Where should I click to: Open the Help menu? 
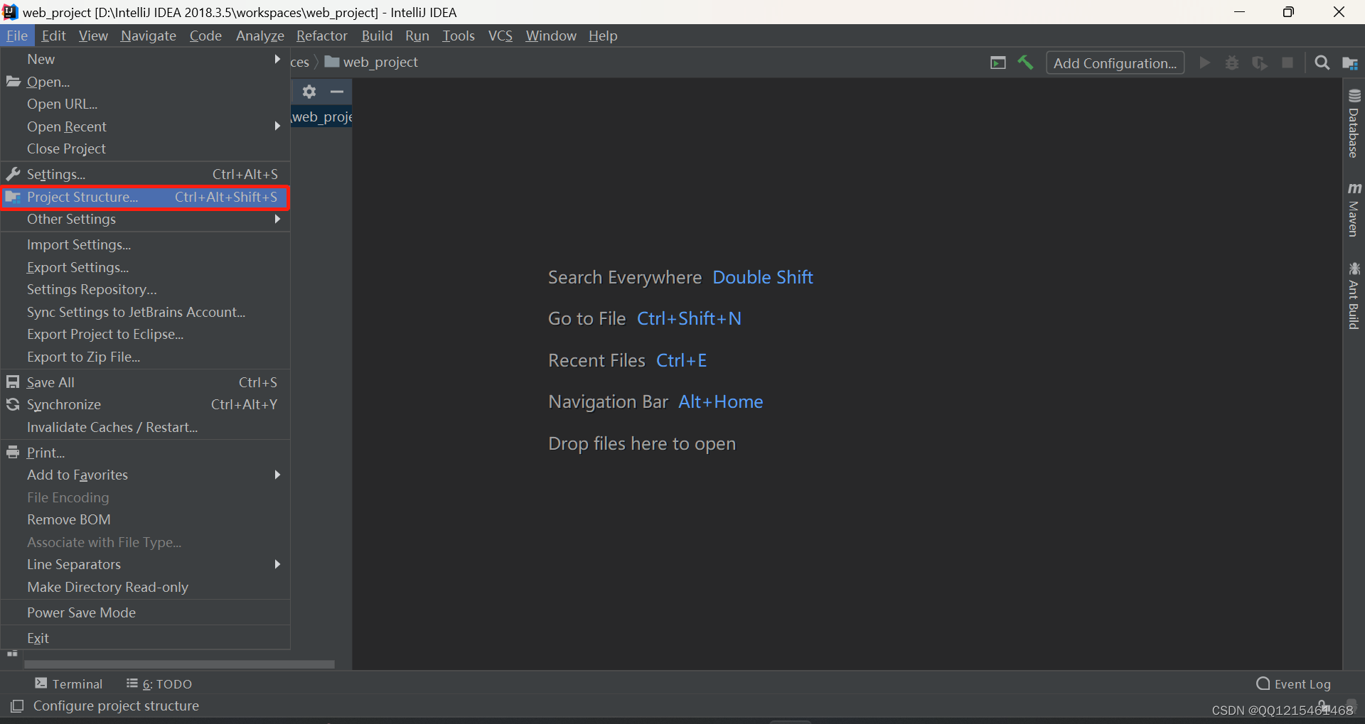603,36
